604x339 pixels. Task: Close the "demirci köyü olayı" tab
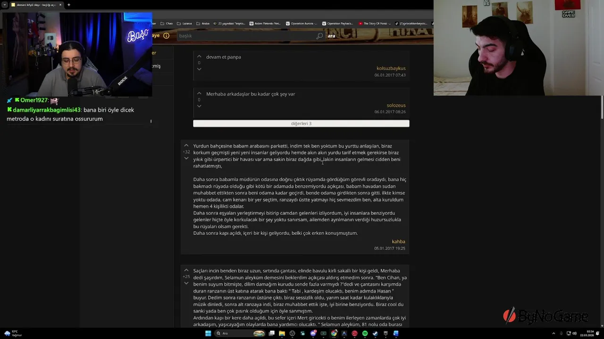point(60,5)
